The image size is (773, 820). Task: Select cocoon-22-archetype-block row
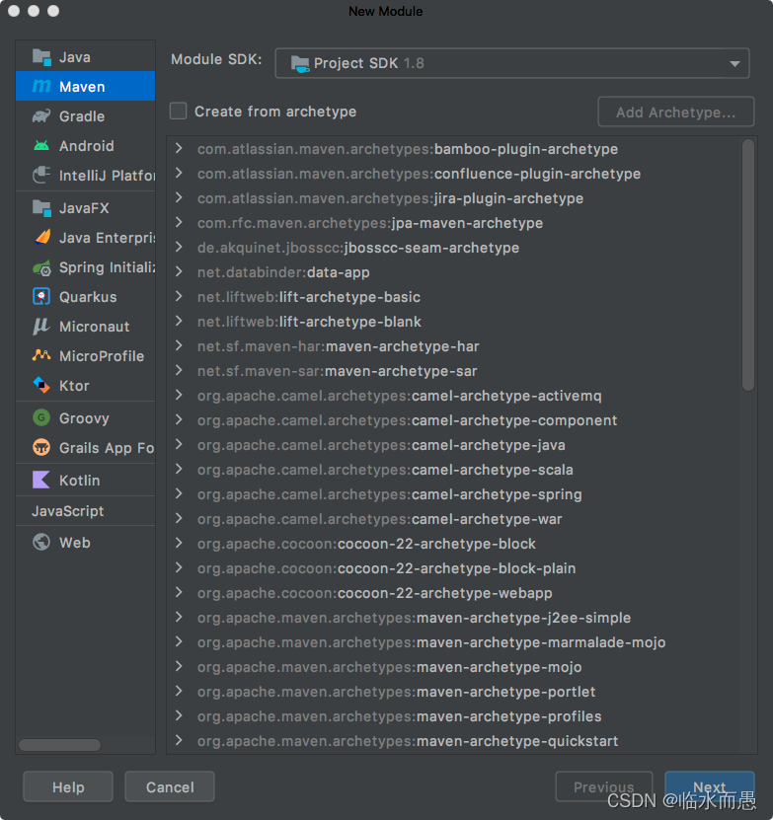tap(454, 544)
